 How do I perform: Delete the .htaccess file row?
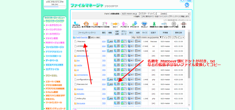click(x=138, y=41)
